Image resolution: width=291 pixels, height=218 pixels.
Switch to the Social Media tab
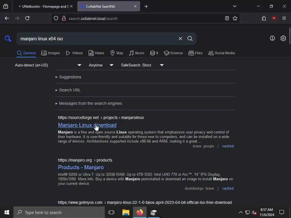tap(221, 53)
